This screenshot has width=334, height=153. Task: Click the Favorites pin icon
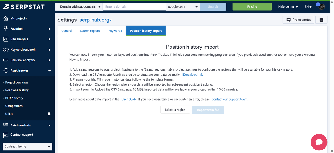click(x=6, y=29)
